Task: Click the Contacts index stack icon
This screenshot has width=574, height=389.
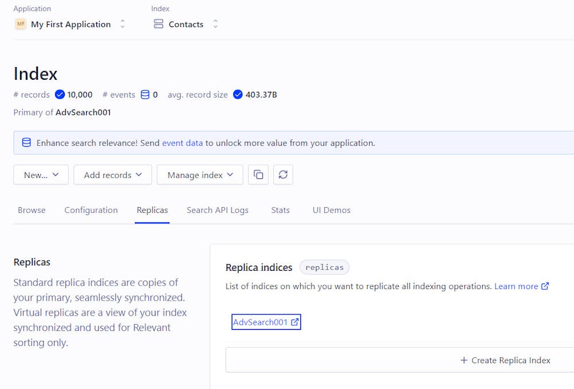Action: tap(158, 24)
